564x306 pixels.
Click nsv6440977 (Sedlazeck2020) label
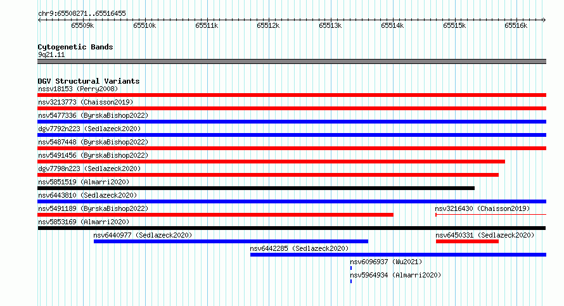click(143, 235)
